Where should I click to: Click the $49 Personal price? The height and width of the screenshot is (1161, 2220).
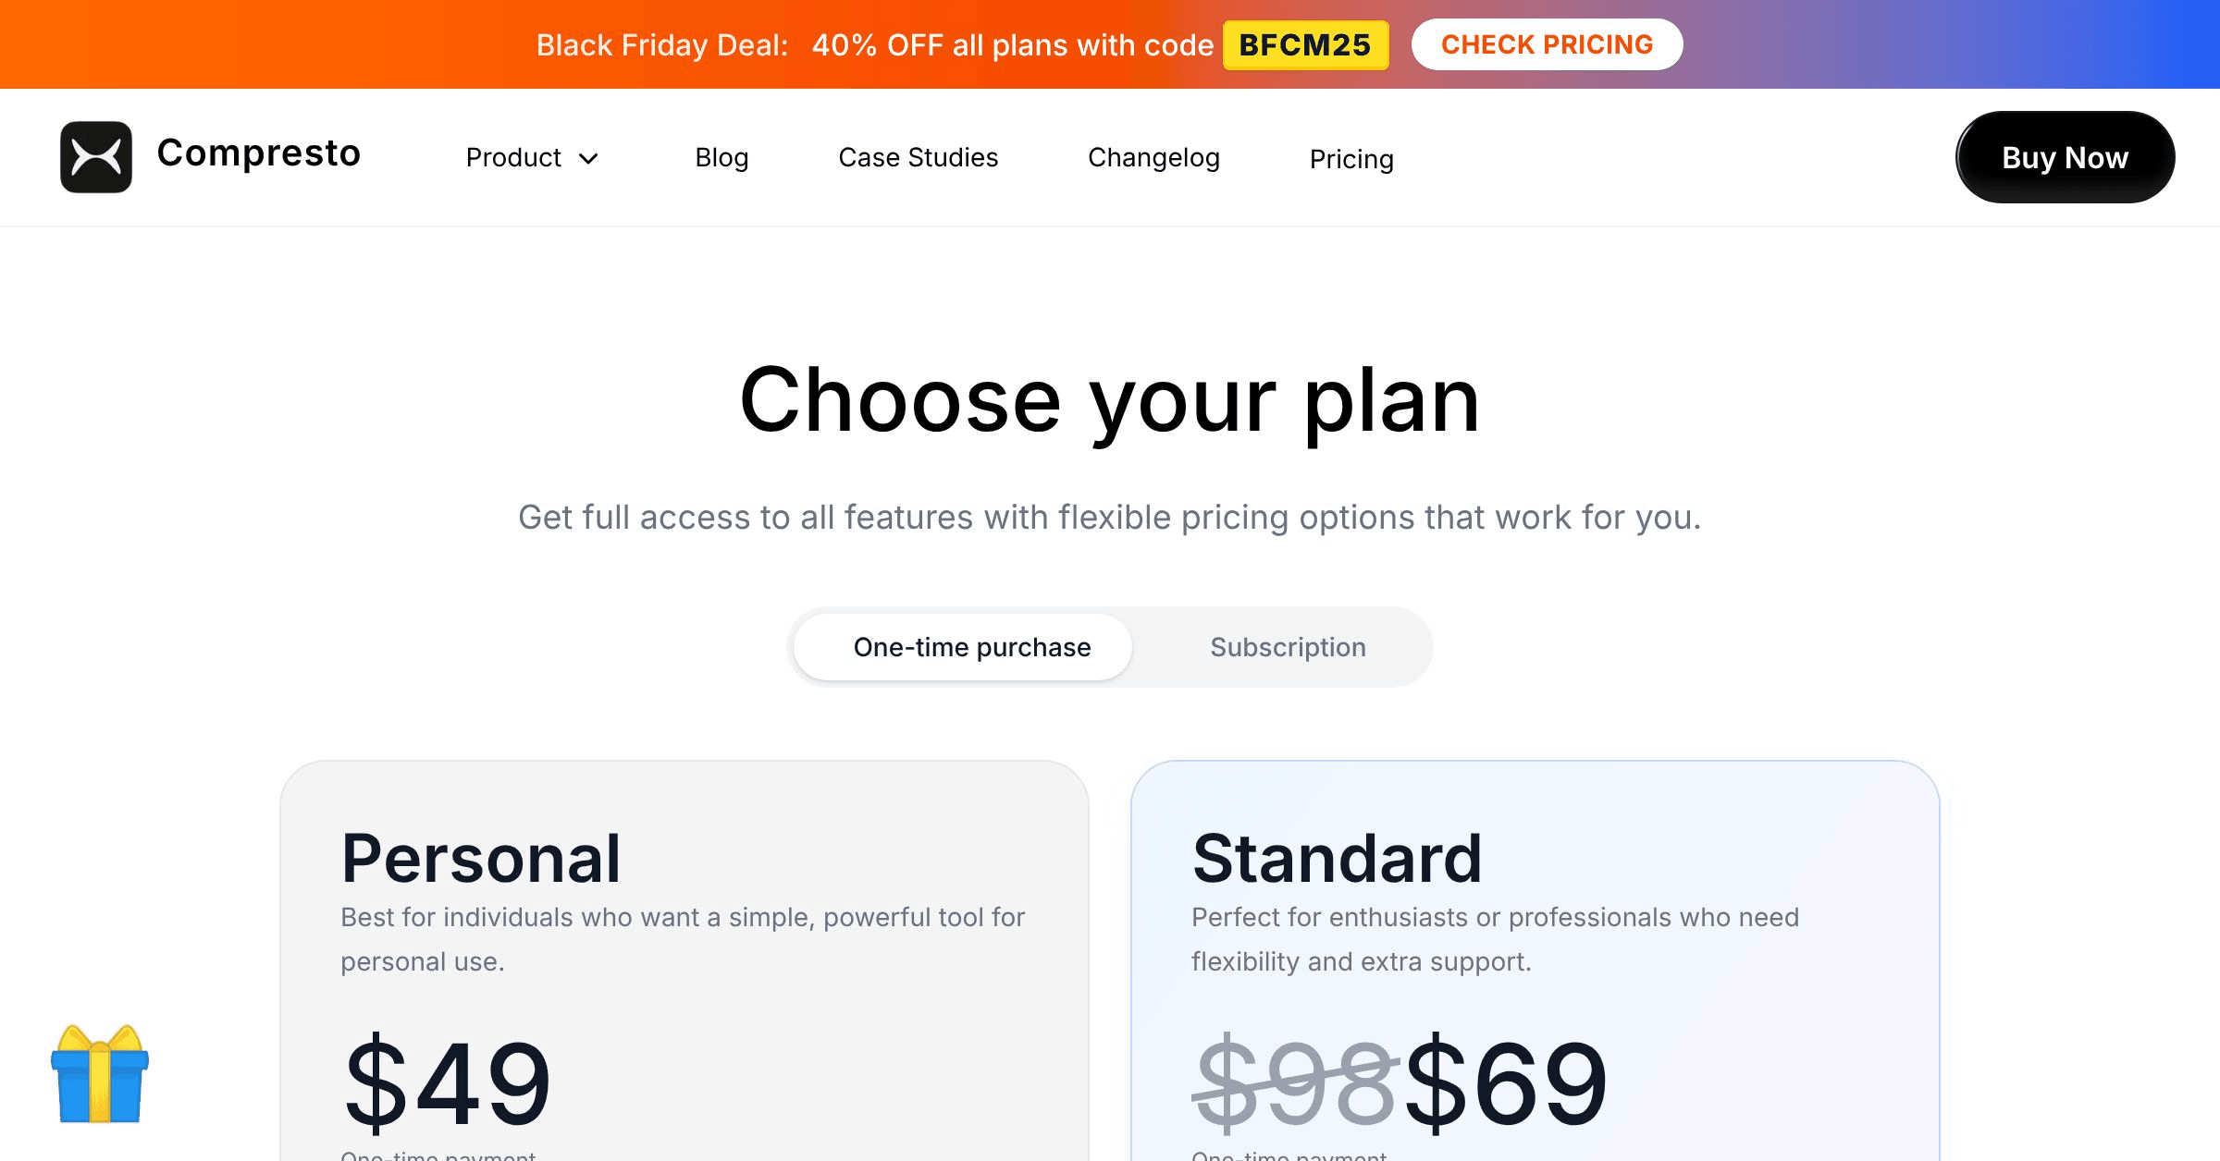448,1082
